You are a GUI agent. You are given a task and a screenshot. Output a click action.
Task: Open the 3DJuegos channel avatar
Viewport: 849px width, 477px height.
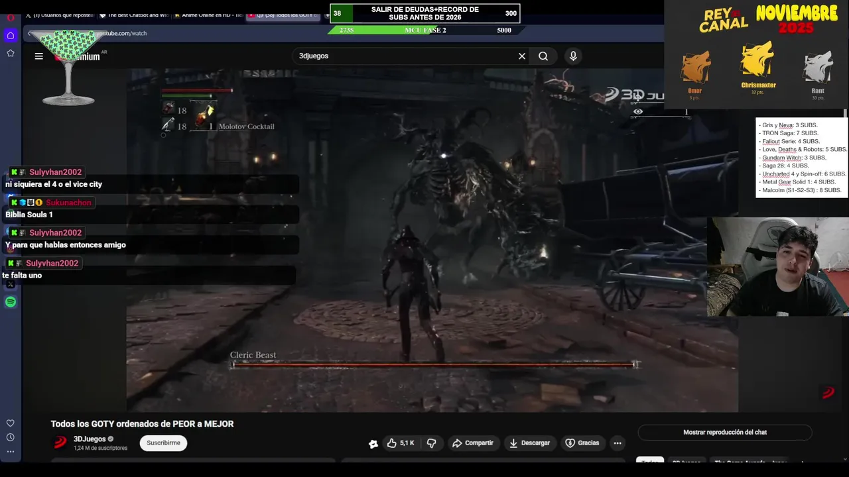[x=60, y=443]
